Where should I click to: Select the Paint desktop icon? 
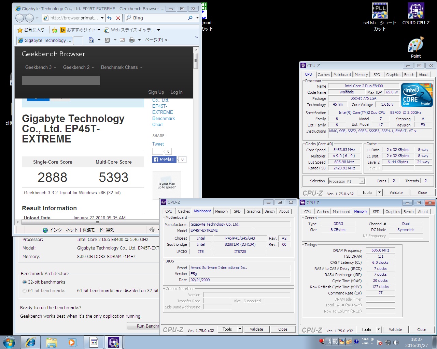point(416,48)
